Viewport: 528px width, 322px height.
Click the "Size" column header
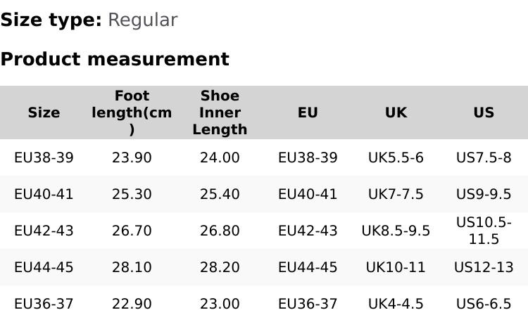(x=44, y=113)
